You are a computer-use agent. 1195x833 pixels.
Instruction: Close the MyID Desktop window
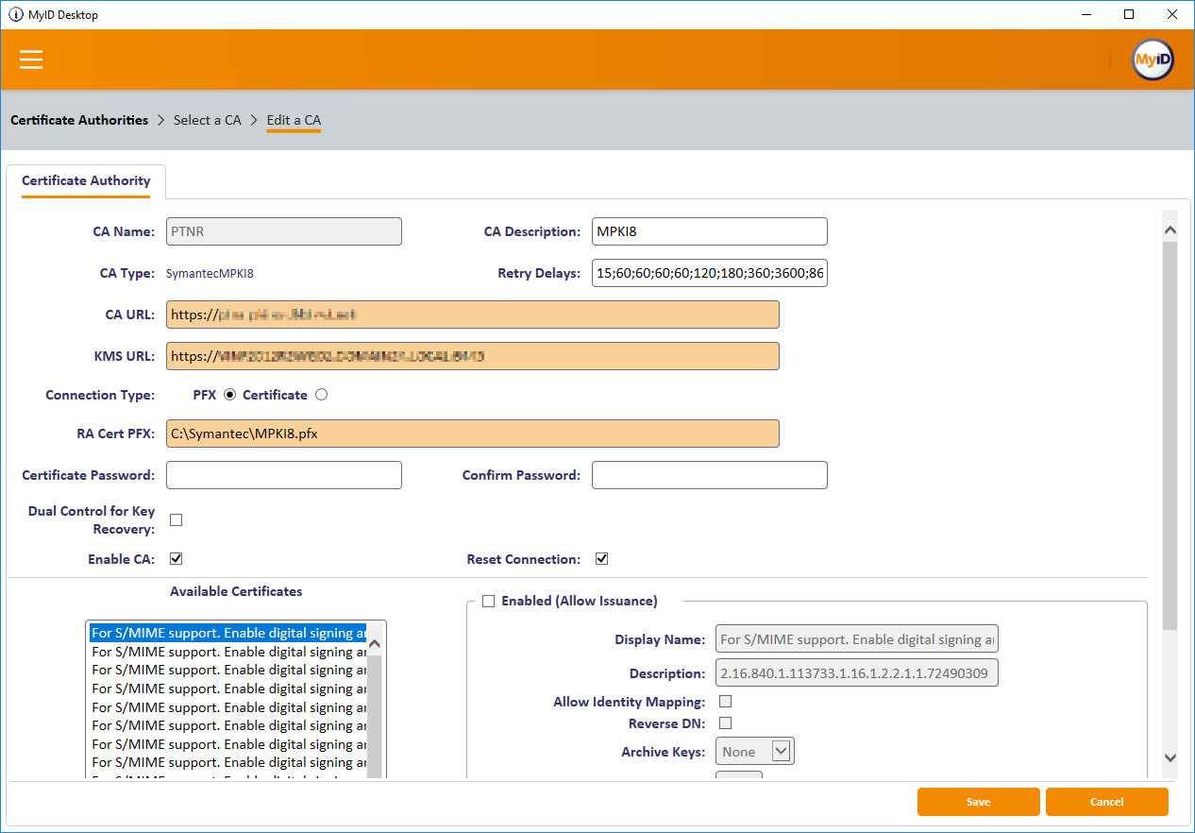click(1172, 14)
